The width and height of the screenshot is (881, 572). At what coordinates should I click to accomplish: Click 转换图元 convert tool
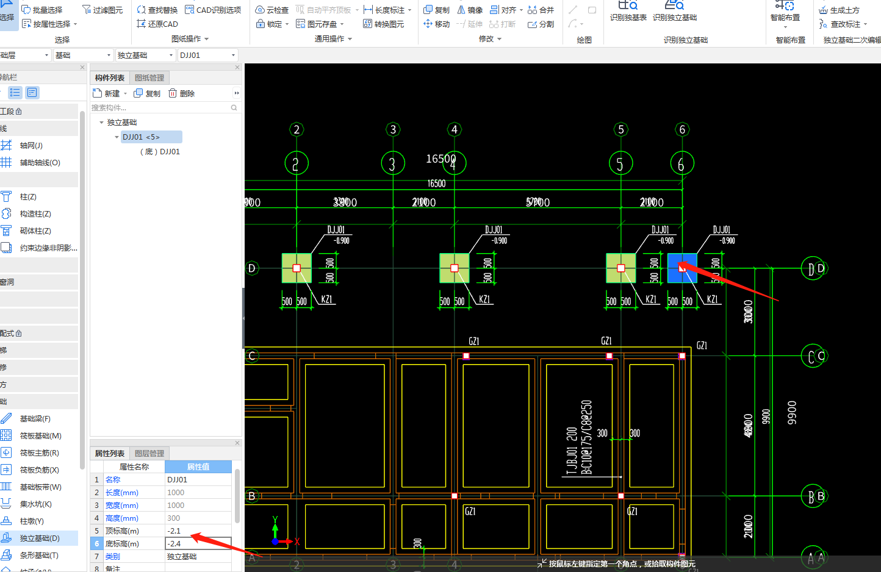pyautogui.click(x=384, y=24)
